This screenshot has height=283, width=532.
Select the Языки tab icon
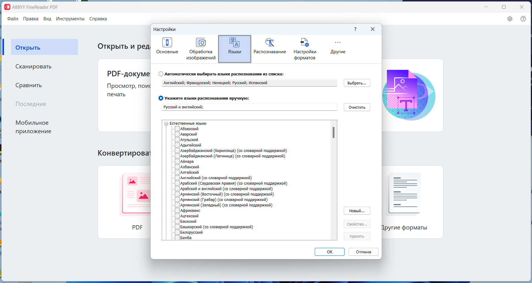pyautogui.click(x=234, y=43)
